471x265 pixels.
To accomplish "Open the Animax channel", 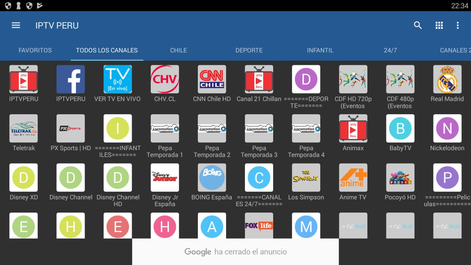I will (x=353, y=128).
